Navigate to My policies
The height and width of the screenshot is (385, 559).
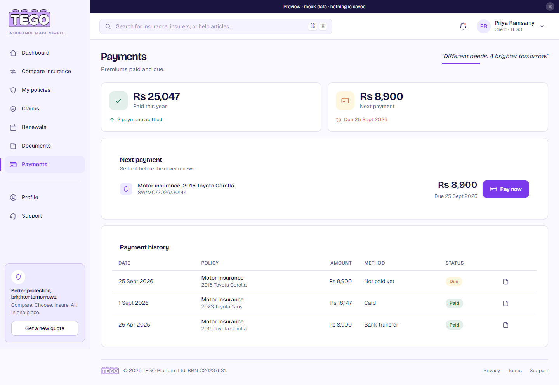(45, 90)
